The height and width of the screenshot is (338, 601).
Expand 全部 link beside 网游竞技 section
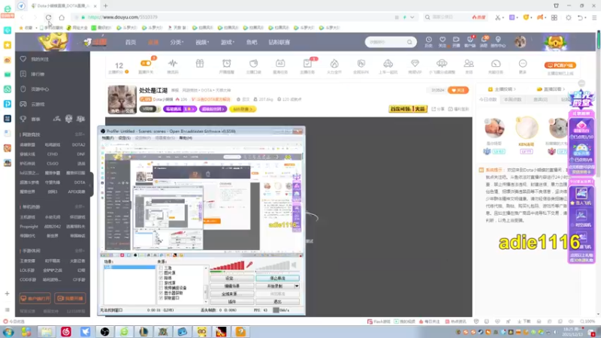tap(80, 134)
